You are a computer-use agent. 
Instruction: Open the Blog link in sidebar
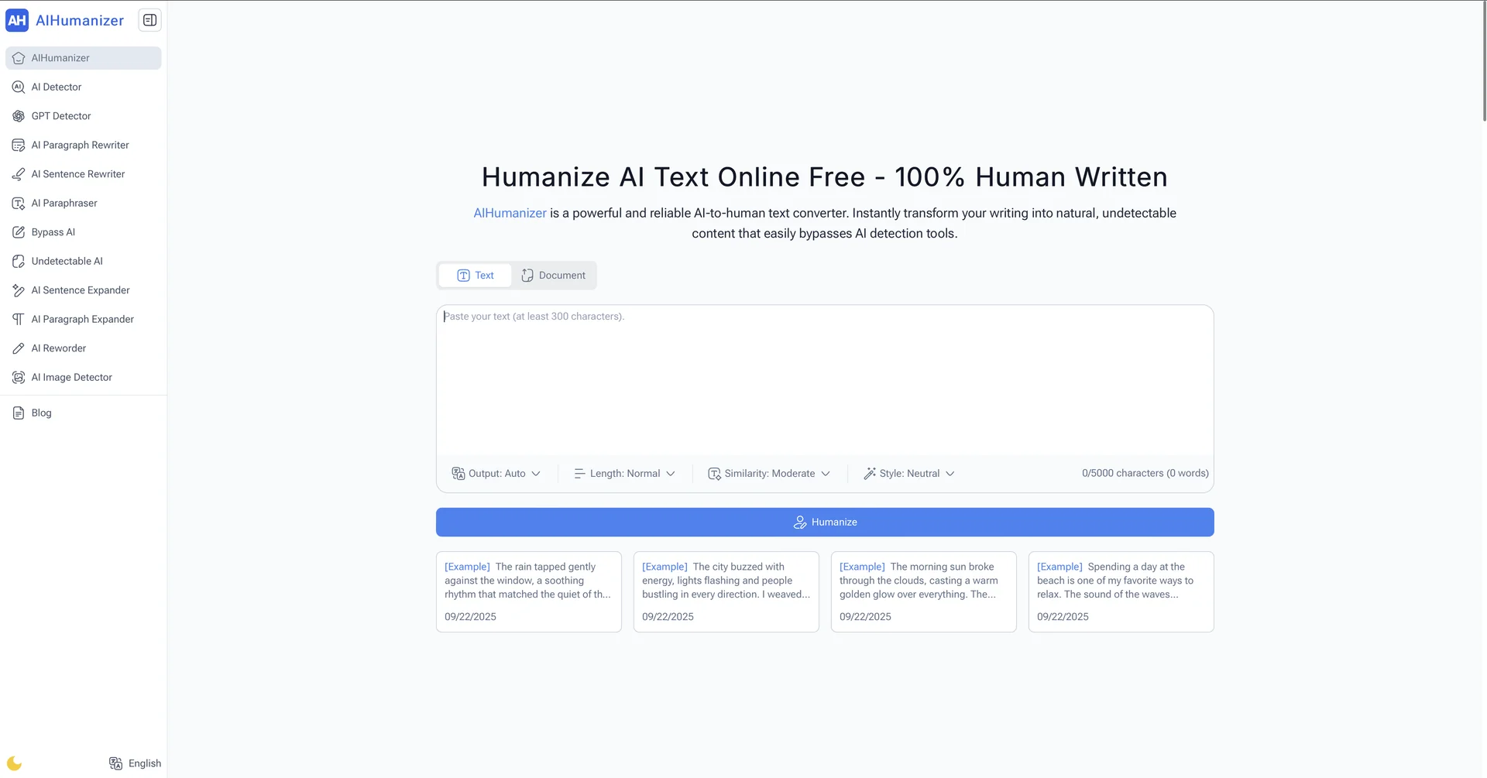[x=84, y=413]
